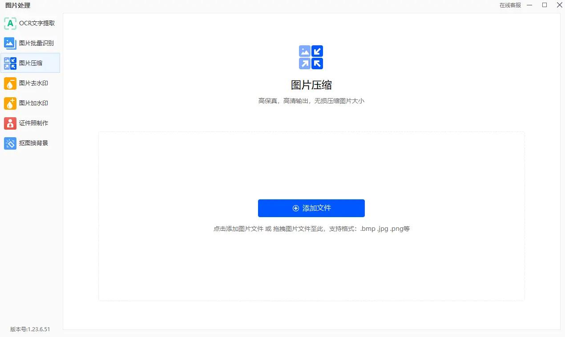Click the 图片压缩 page heading
This screenshot has width=565, height=337.
click(x=311, y=85)
